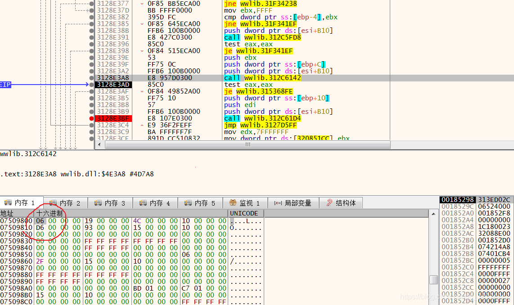Set breakpoint dot at address 3128E391

pyautogui.click(x=91, y=37)
